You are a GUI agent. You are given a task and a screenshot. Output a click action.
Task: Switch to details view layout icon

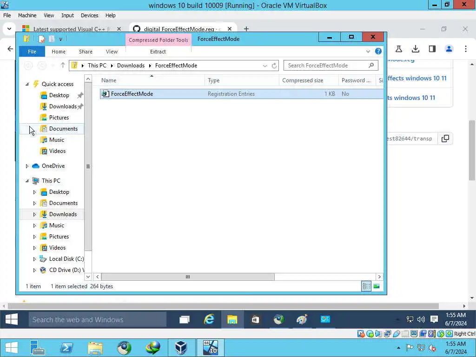coord(366,286)
